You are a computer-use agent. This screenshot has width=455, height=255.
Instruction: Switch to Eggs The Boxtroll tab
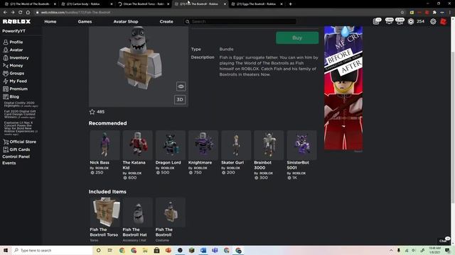pyautogui.click(x=257, y=4)
